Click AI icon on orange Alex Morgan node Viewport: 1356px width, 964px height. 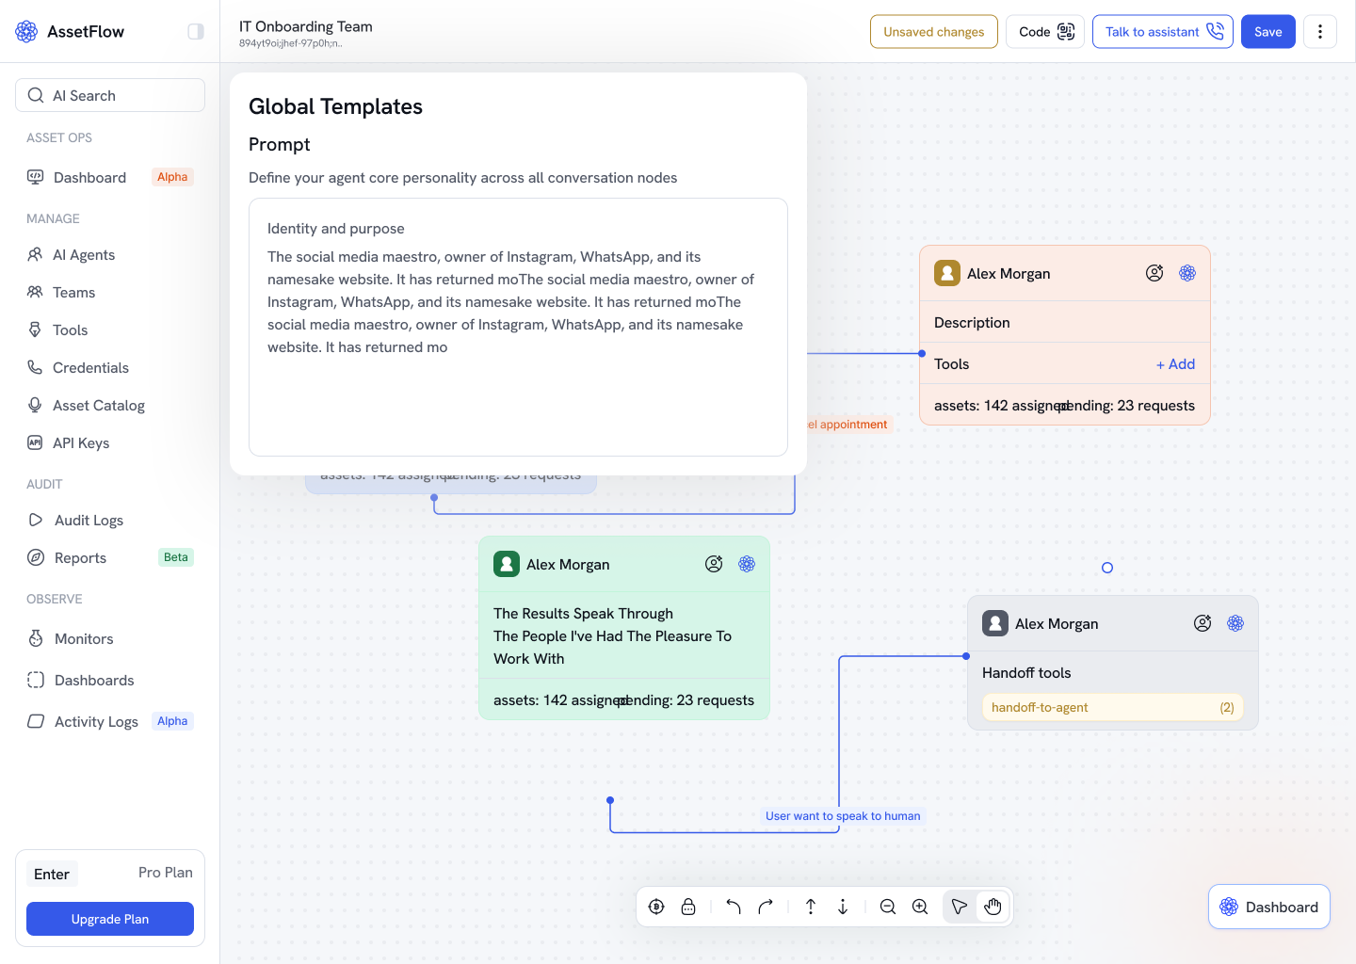[1187, 273]
